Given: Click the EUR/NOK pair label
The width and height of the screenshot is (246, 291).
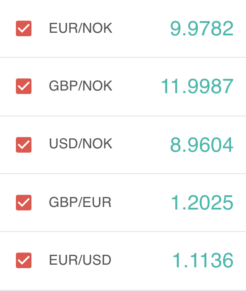Looking at the screenshot, I should 81,28.
